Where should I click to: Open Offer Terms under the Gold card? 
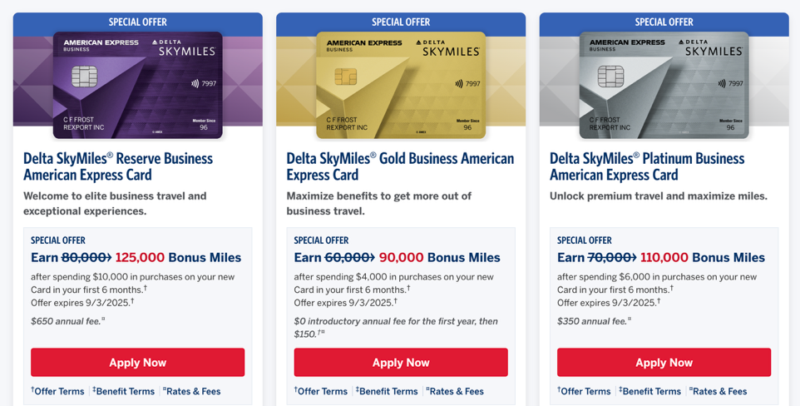click(321, 391)
